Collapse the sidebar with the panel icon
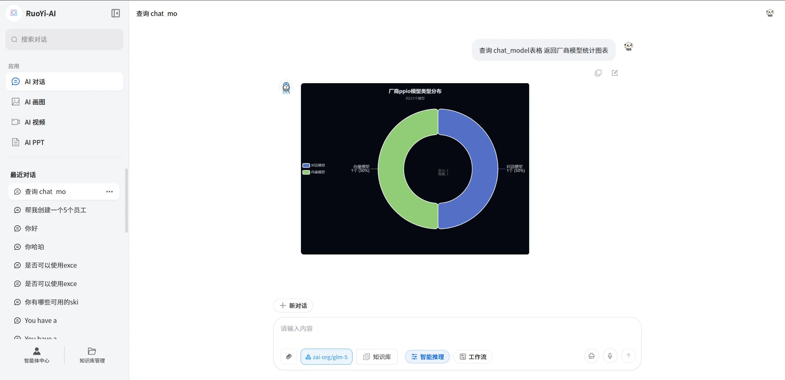This screenshot has width=785, height=380. coord(115,13)
